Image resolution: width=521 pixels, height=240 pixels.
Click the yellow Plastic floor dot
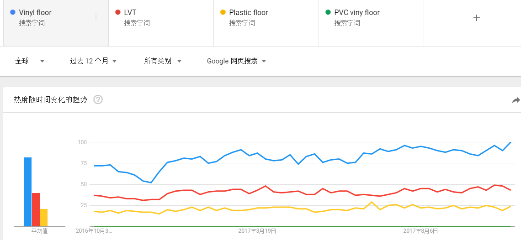point(223,13)
